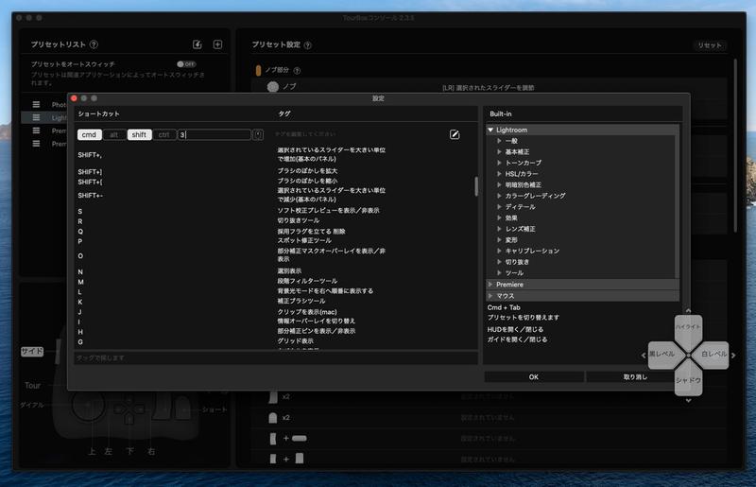Image resolution: width=756 pixels, height=487 pixels.
Task: Select the 補正ブラシツール tag row
Action: (301, 301)
